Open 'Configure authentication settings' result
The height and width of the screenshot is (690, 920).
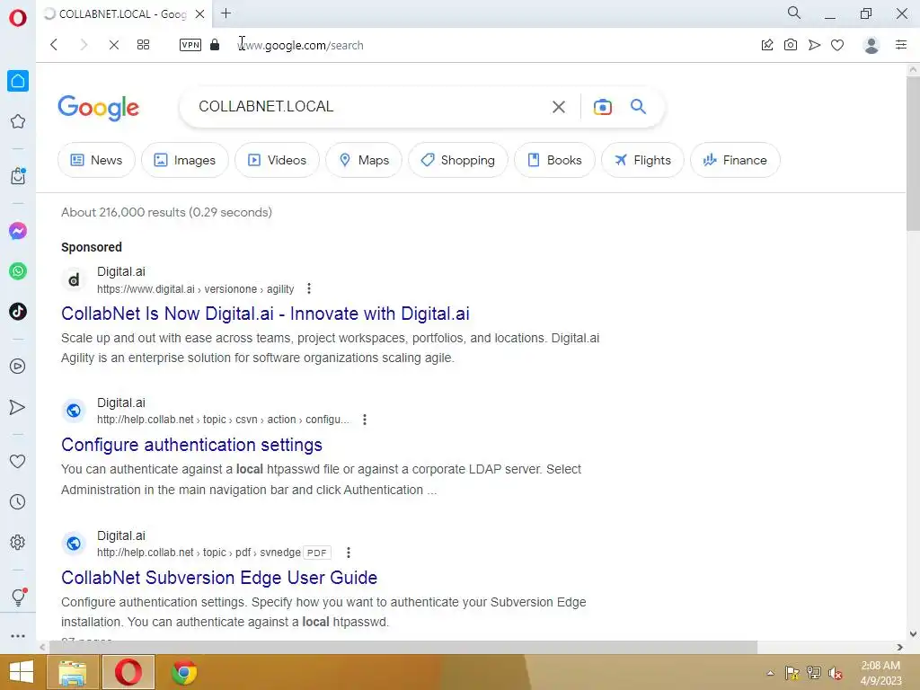click(192, 445)
